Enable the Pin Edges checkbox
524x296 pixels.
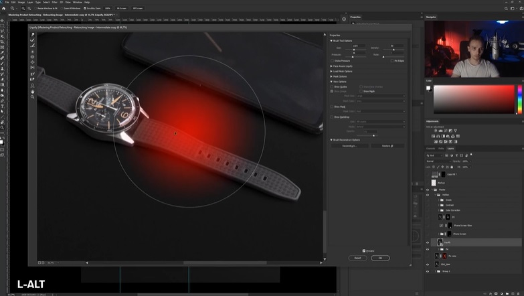click(x=392, y=61)
